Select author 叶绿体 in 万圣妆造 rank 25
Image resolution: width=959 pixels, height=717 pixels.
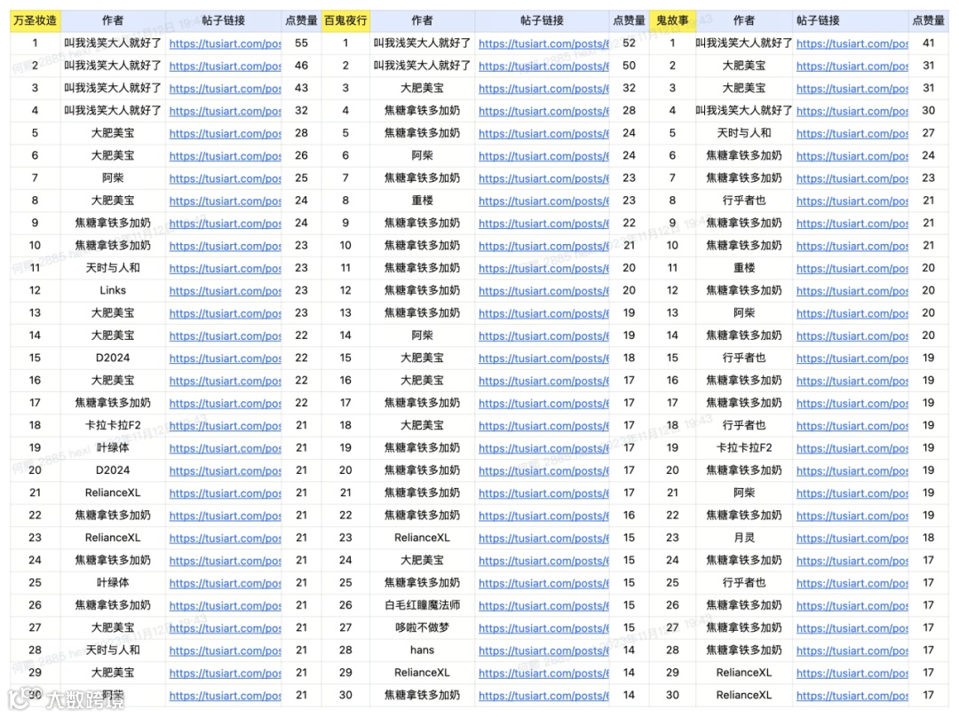(113, 582)
